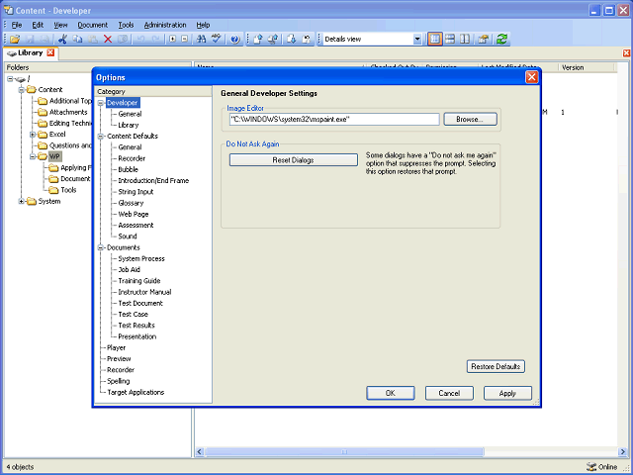Collapse the Content Defaults category node

coord(101,137)
